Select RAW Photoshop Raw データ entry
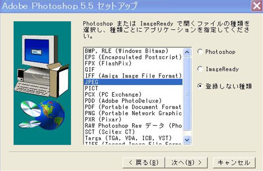The width and height of the screenshot is (263, 171). [133, 125]
